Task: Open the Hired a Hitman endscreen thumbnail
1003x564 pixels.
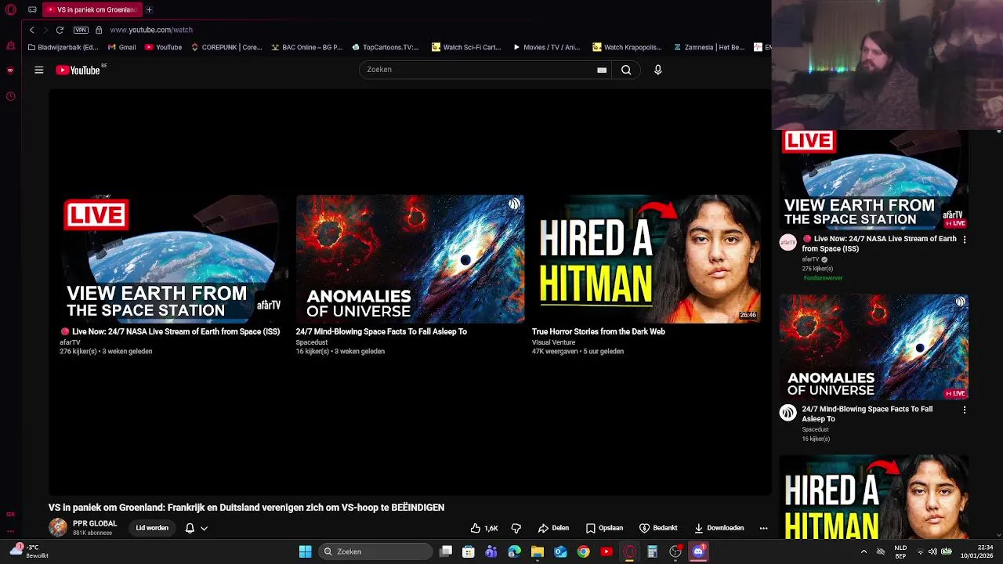Action: 646,259
